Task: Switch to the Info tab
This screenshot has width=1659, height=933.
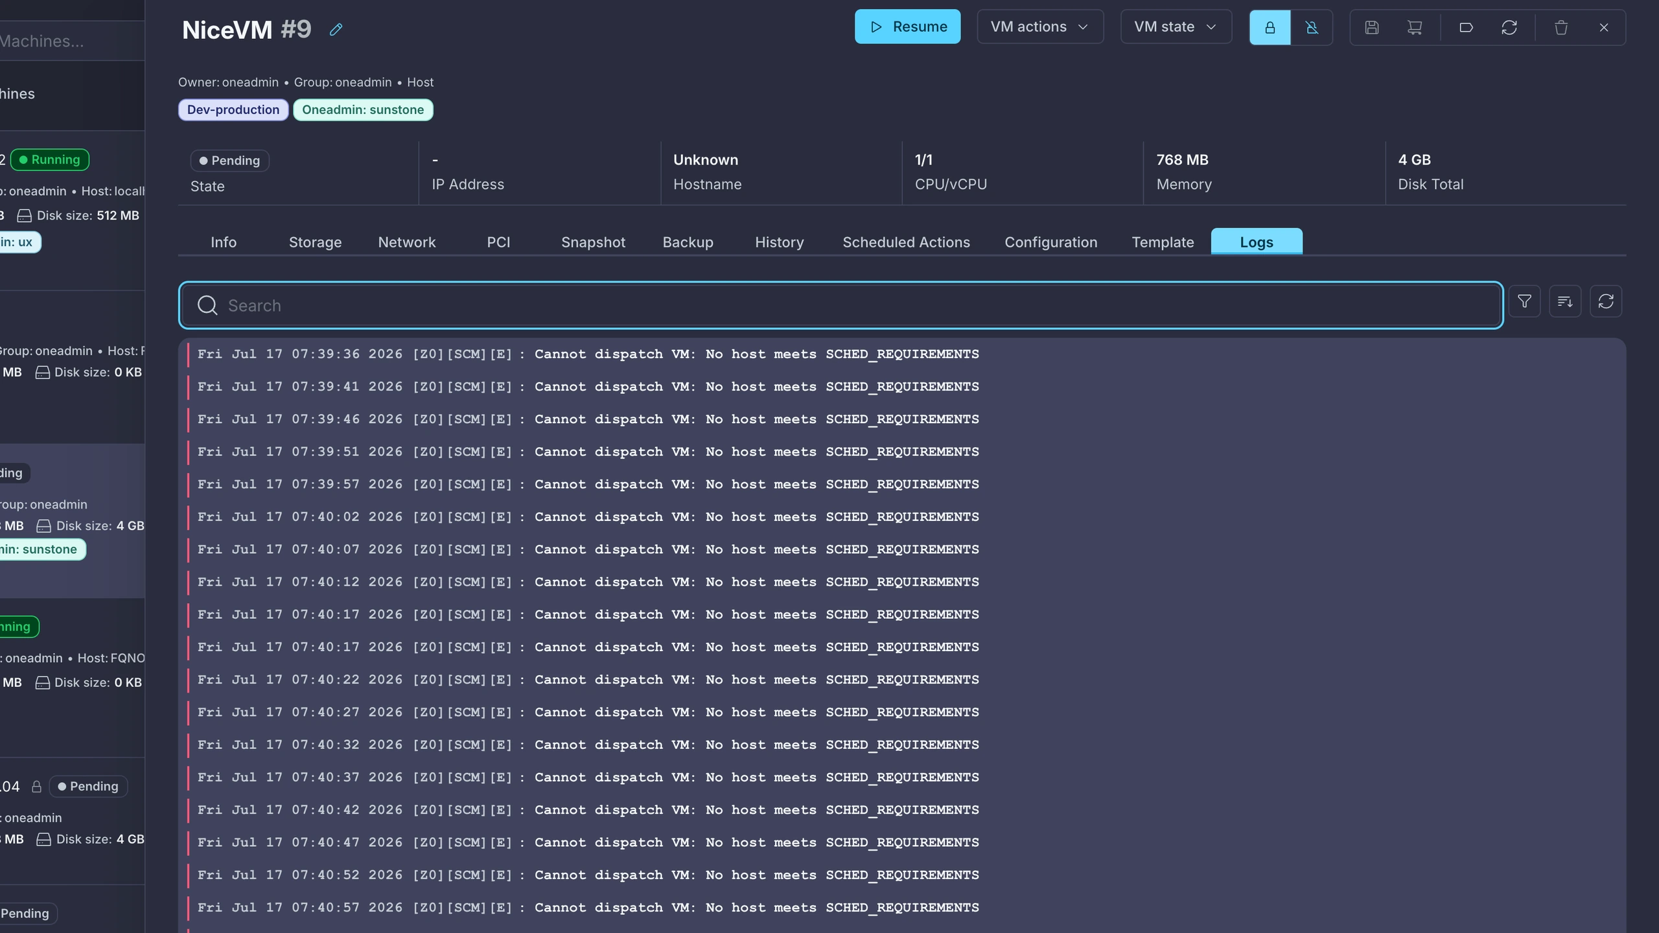Action: (x=224, y=242)
